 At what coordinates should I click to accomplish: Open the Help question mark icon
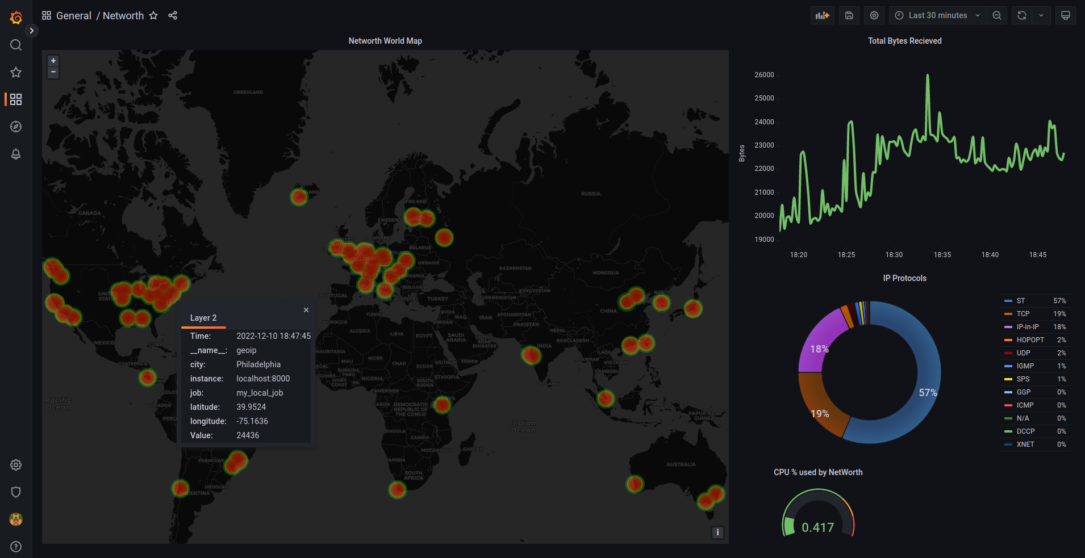tap(16, 547)
